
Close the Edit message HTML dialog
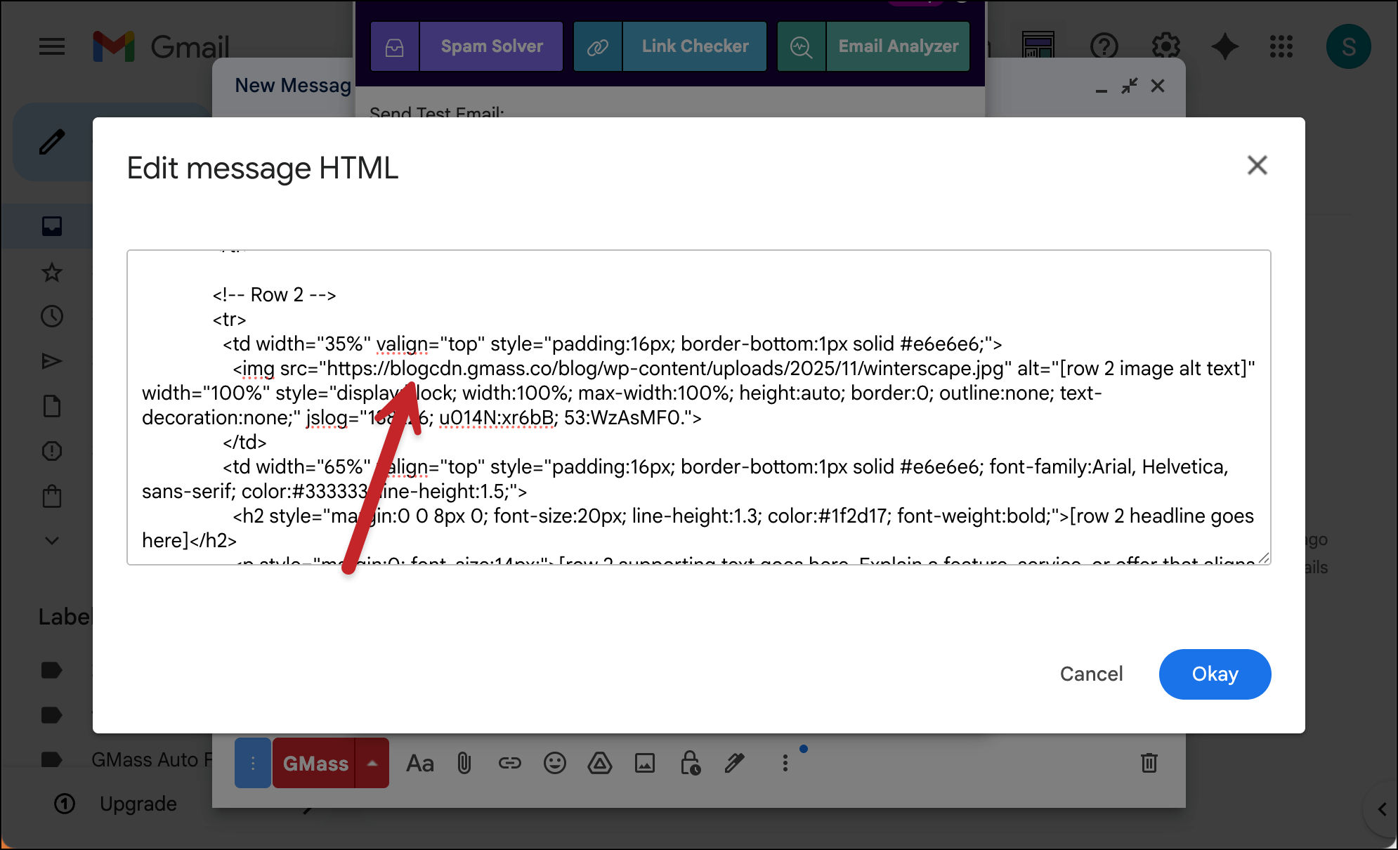click(1256, 166)
